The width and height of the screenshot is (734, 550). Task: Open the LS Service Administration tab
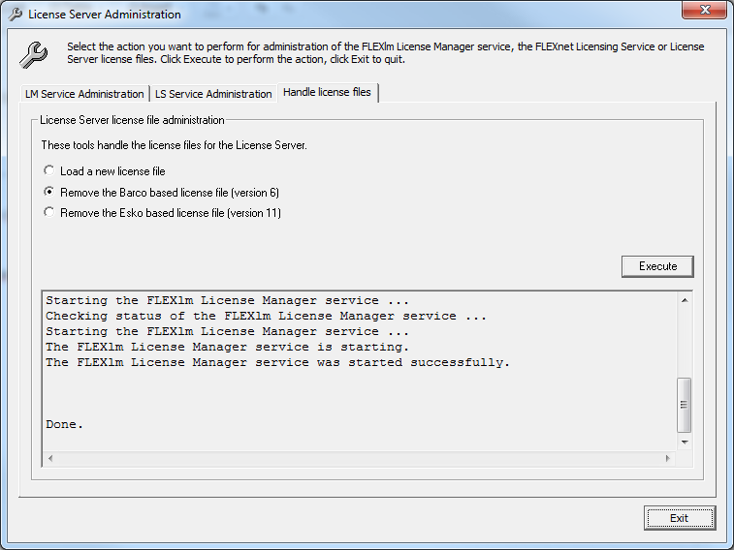213,94
